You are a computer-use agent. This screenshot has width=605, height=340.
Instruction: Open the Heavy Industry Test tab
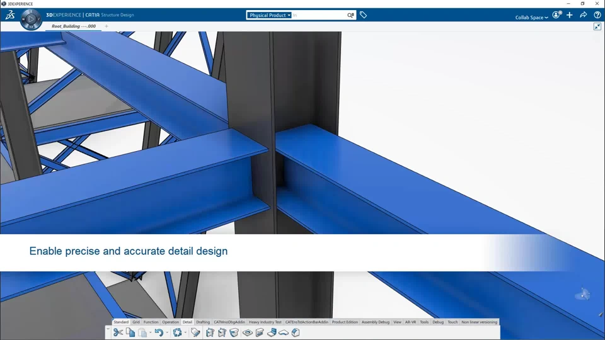tap(265, 322)
